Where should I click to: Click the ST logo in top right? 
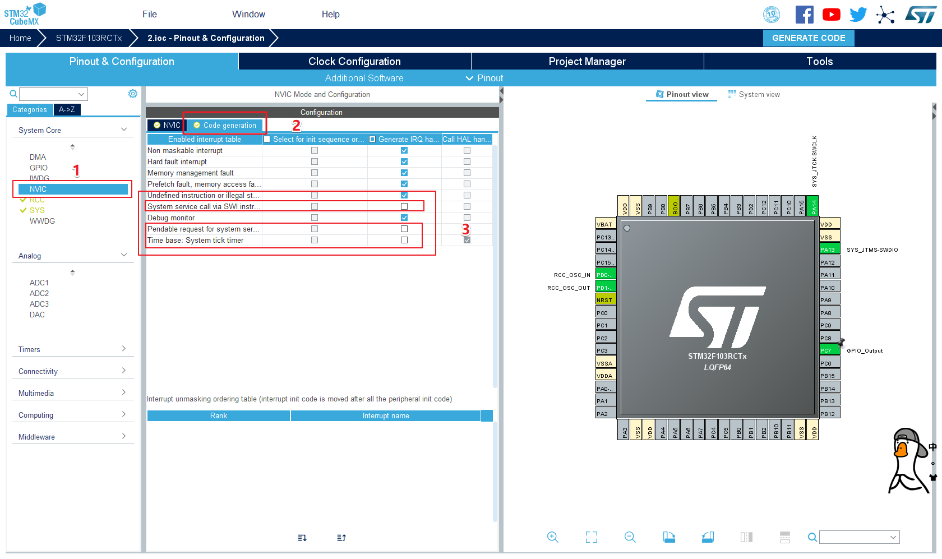point(920,15)
